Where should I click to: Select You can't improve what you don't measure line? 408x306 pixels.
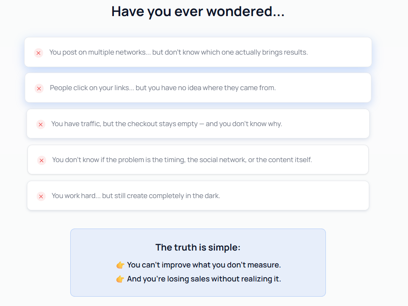204,265
